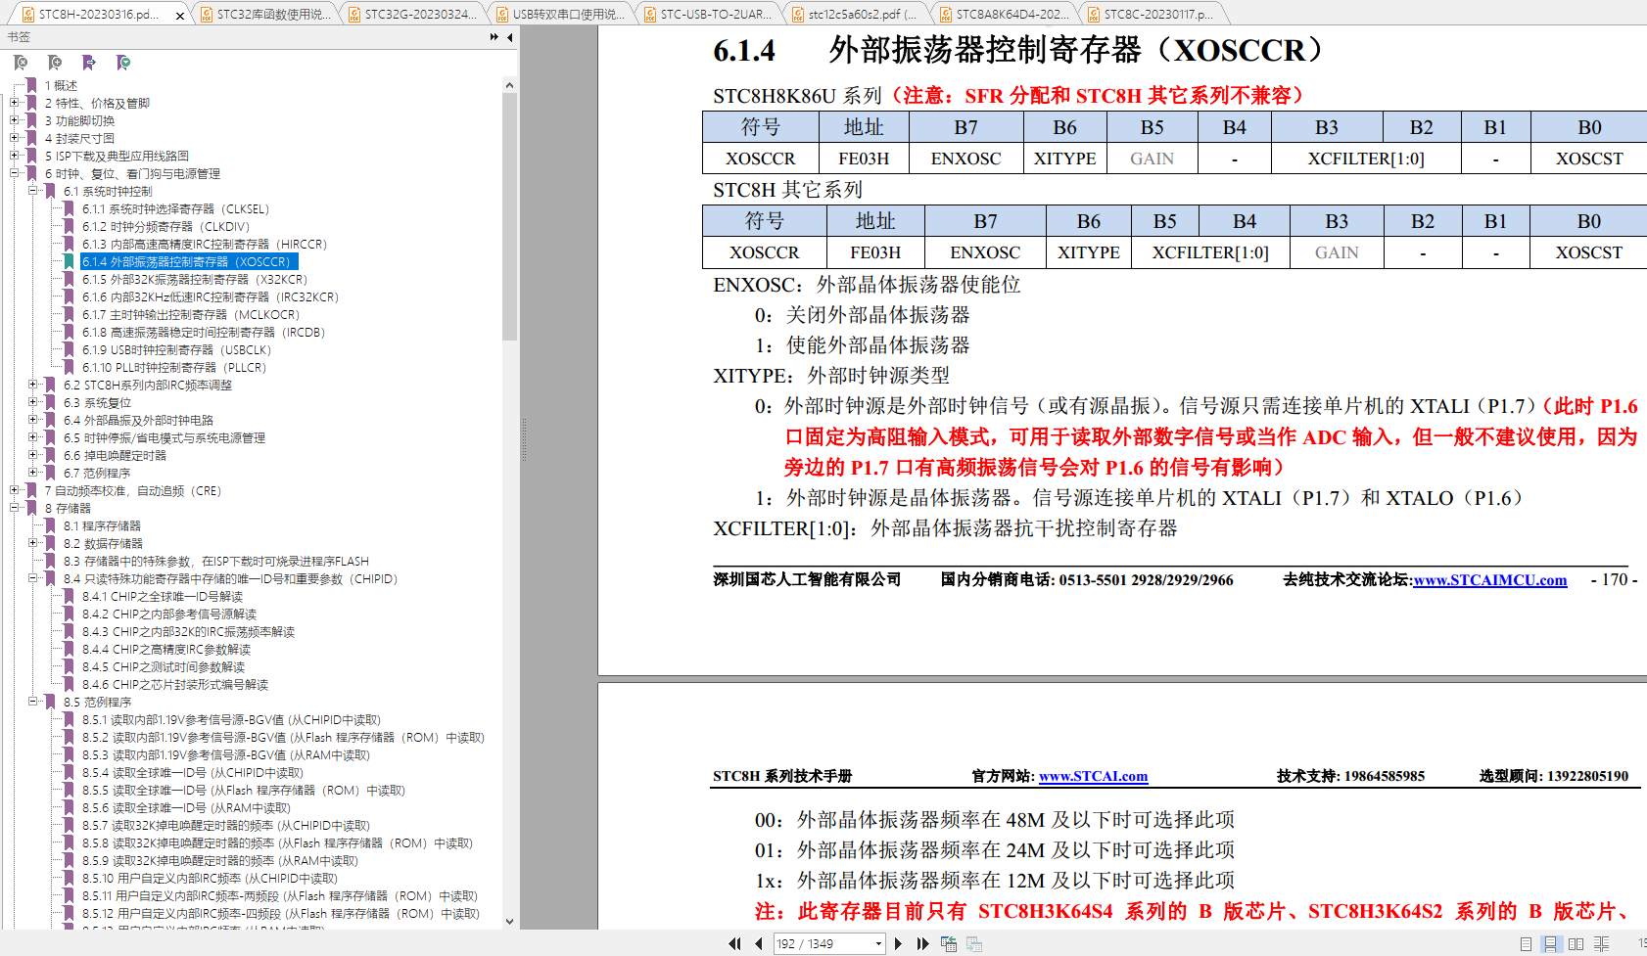Expand the 5 ISP下载及典型应用线路图 bookmark
1647x956 pixels.
[15, 156]
